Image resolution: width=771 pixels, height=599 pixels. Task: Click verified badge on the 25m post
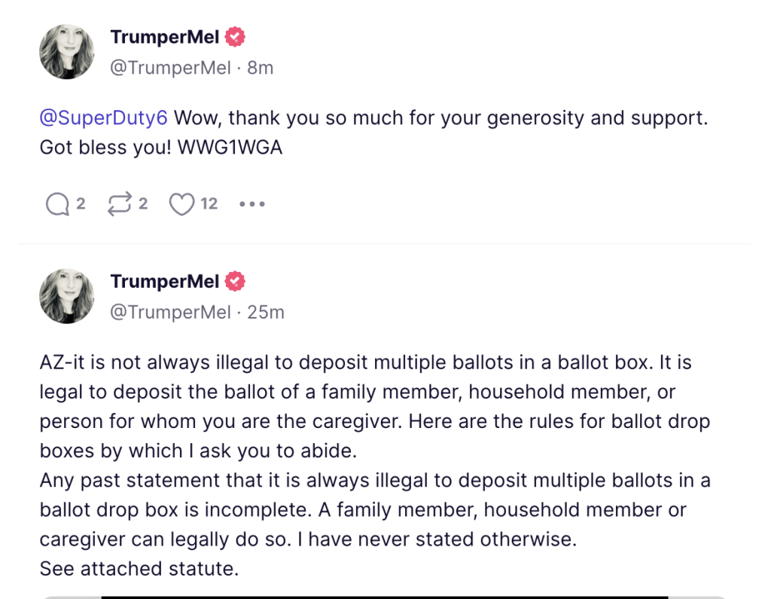[236, 282]
